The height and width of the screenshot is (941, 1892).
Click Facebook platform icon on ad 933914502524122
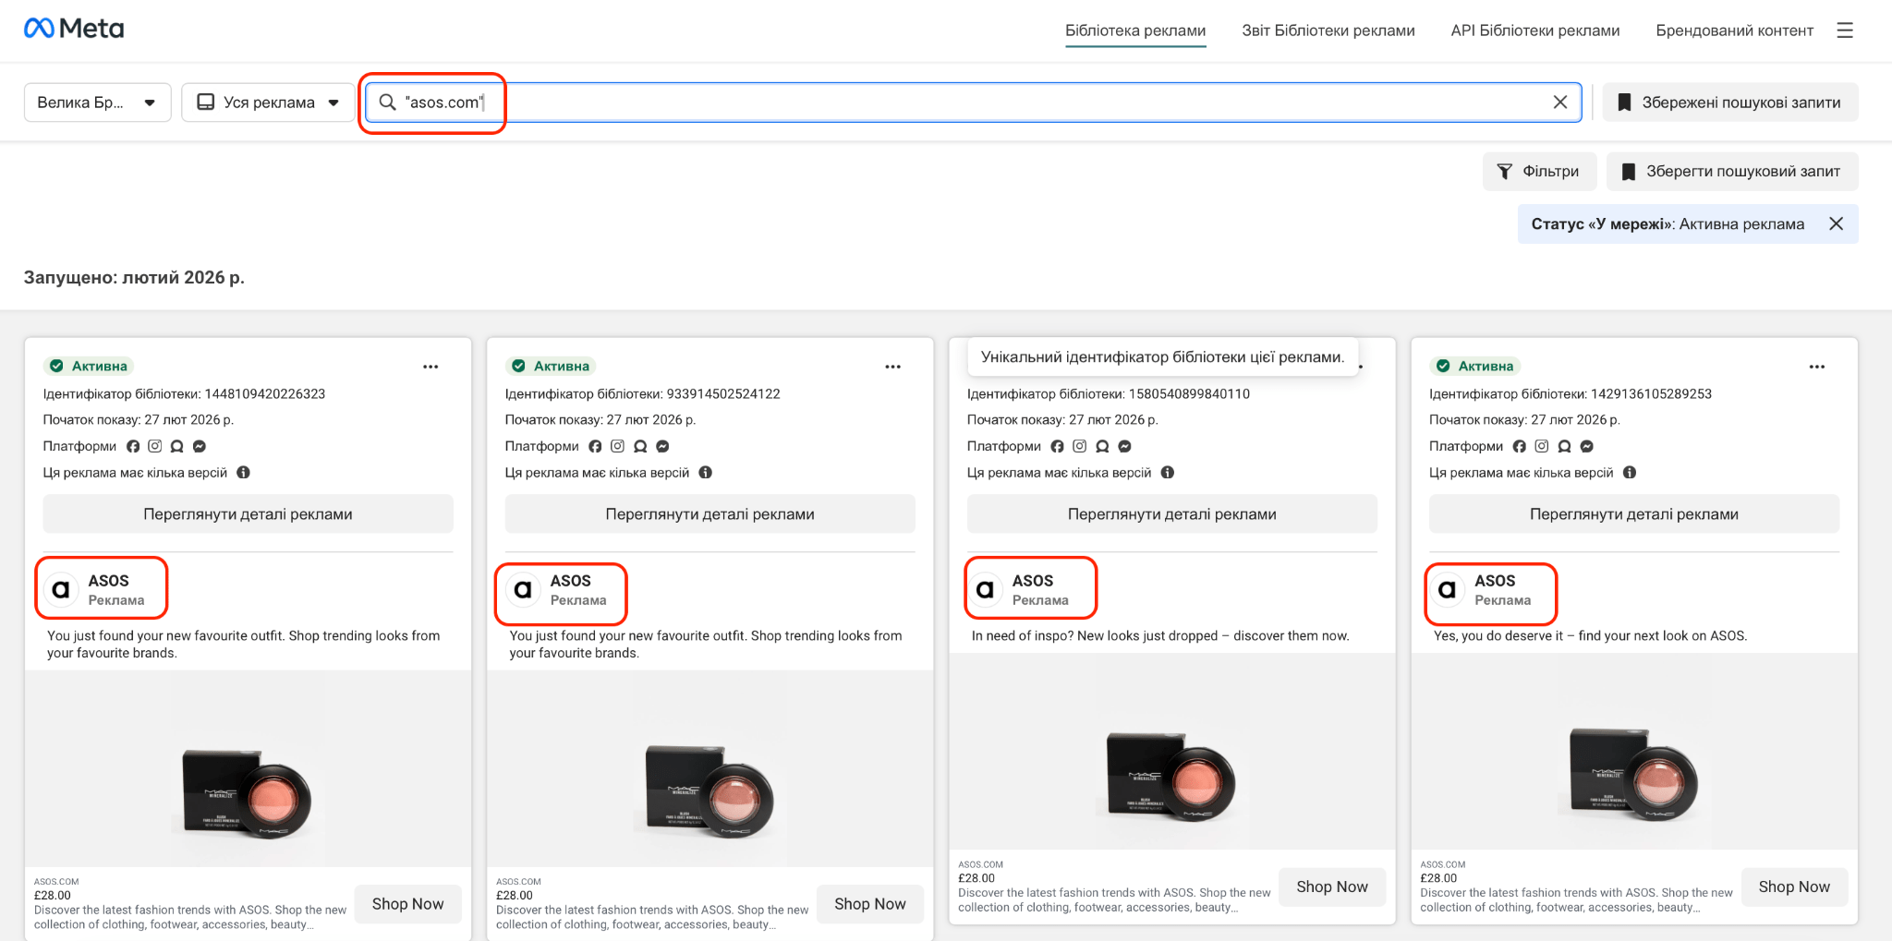[595, 446]
